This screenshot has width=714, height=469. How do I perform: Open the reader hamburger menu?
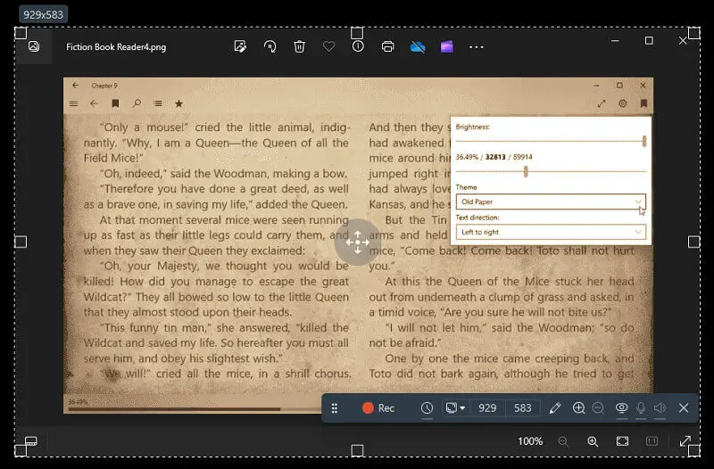coord(73,103)
